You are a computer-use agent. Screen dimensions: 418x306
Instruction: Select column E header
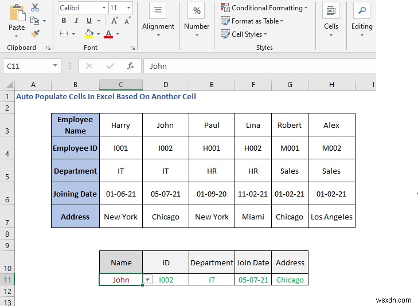[212, 85]
